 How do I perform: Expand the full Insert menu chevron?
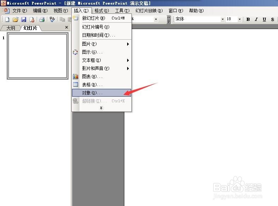coord(101,108)
